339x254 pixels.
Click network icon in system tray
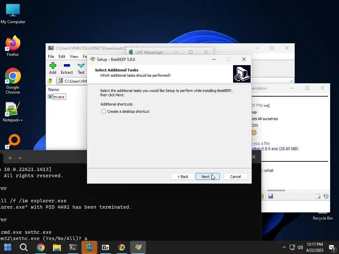(x=292, y=247)
